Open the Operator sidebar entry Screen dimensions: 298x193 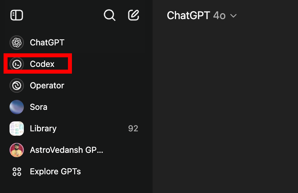(x=47, y=86)
